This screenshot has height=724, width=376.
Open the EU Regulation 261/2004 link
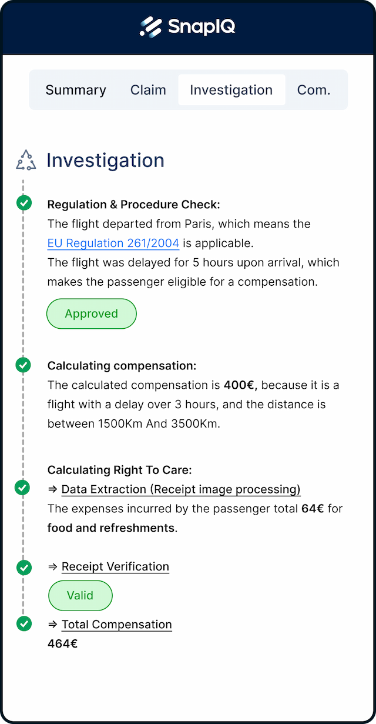(x=113, y=243)
